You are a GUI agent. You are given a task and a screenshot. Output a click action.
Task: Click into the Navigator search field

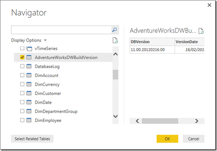(61, 30)
